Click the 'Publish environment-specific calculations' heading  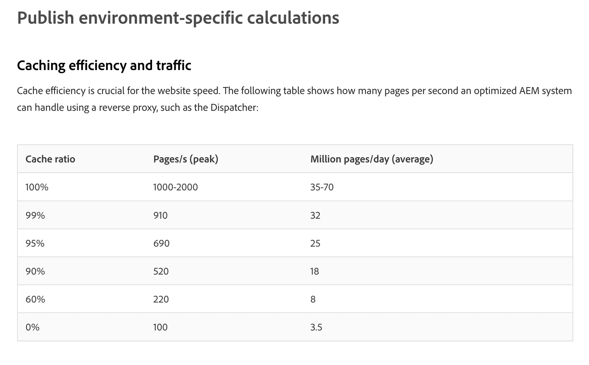(178, 18)
